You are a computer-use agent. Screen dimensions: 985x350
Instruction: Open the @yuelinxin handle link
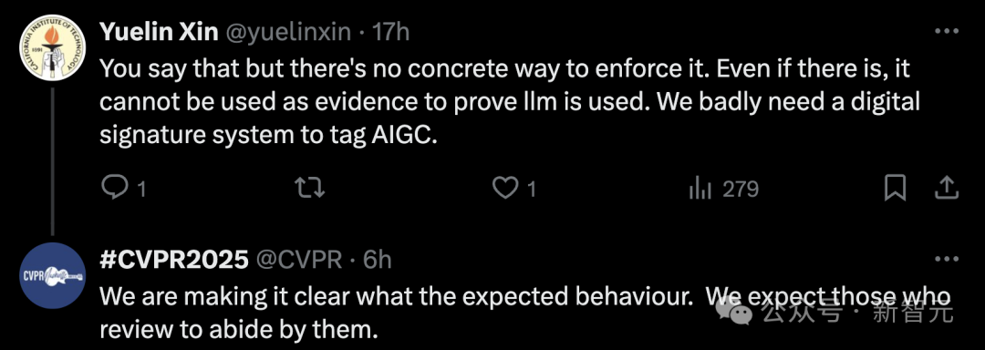(x=287, y=31)
